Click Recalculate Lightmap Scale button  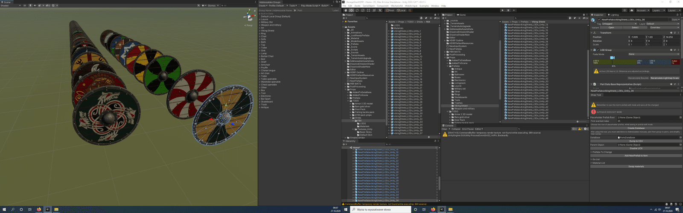(665, 78)
